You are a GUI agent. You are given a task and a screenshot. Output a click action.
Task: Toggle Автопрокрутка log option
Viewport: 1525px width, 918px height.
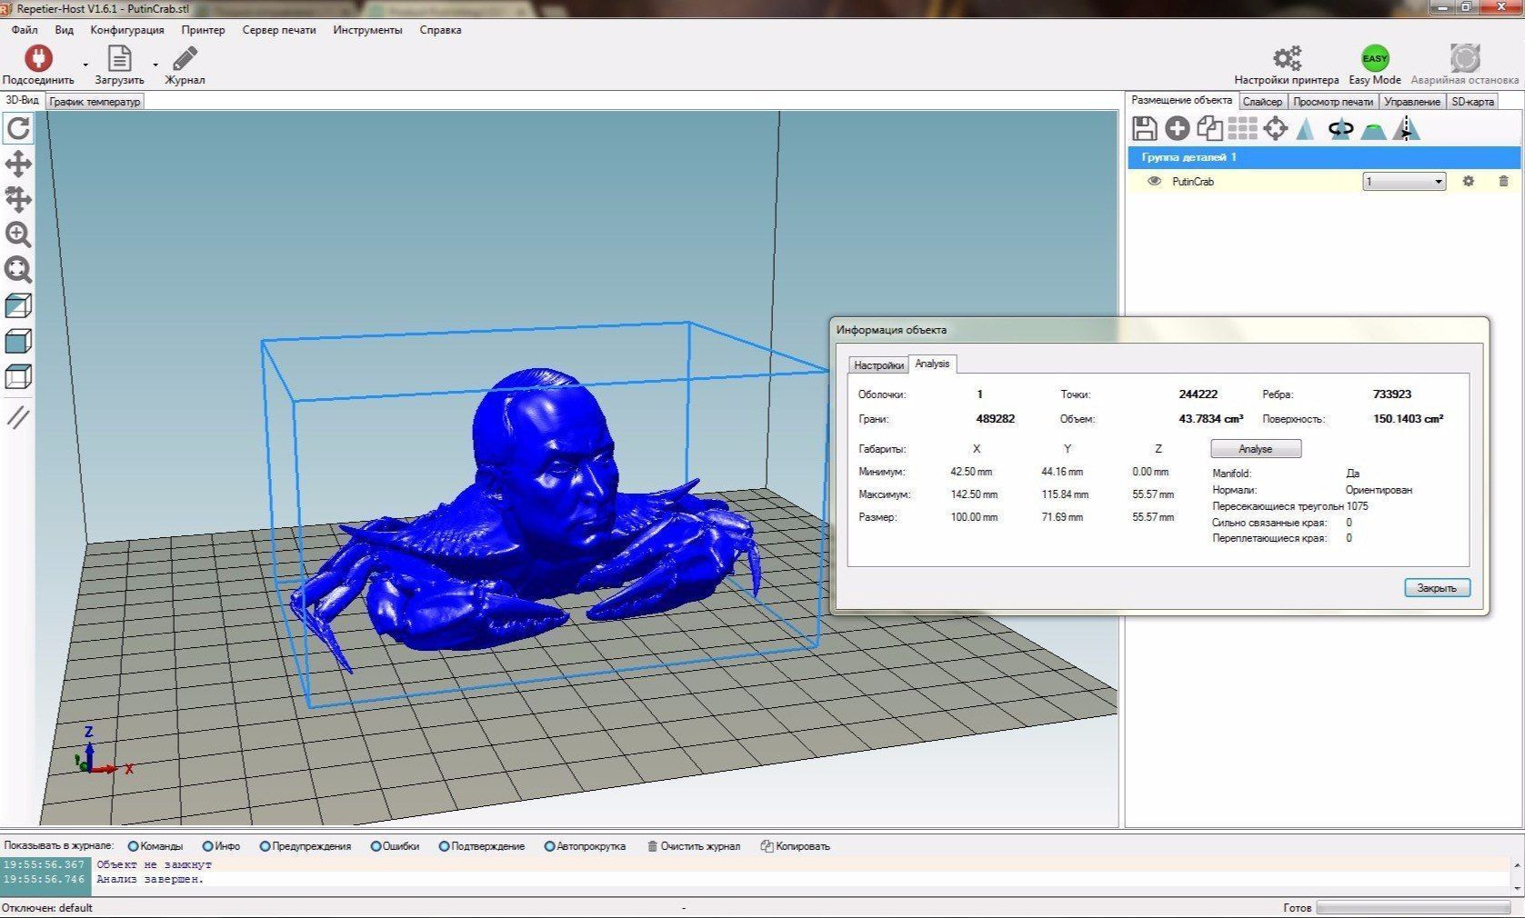click(585, 846)
